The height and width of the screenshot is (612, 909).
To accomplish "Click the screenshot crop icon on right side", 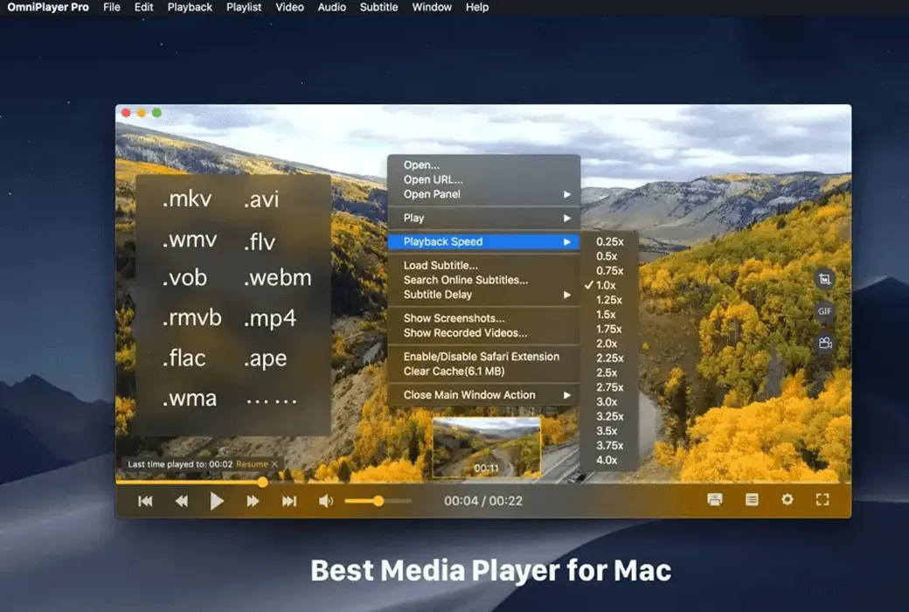I will (824, 279).
